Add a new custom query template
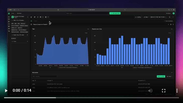 coord(27,35)
